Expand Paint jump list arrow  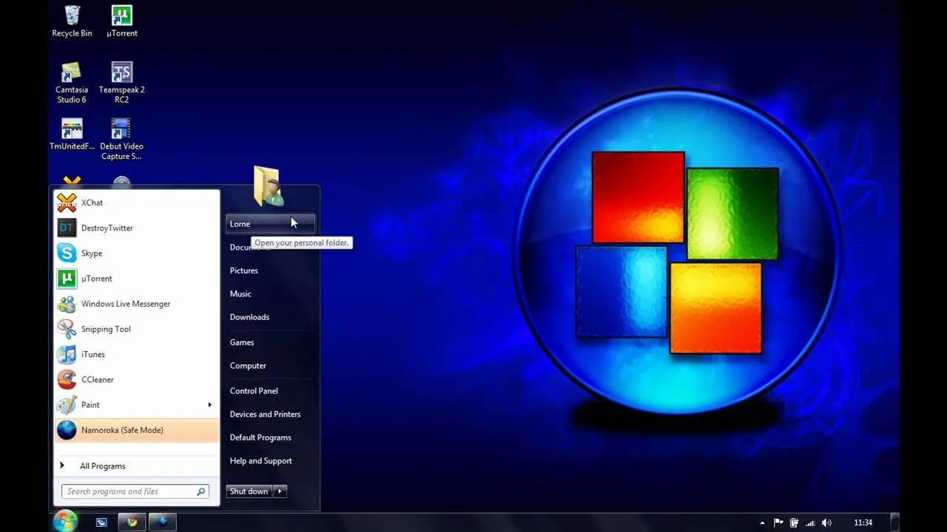pos(210,405)
